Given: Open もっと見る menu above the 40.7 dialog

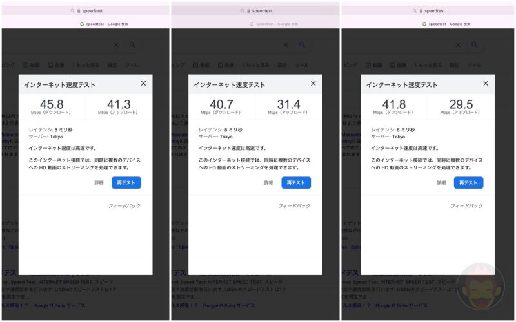Looking at the screenshot, I should [x=255, y=65].
